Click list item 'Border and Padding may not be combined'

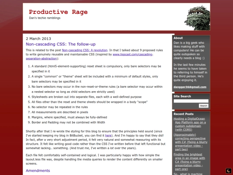click(68, 122)
